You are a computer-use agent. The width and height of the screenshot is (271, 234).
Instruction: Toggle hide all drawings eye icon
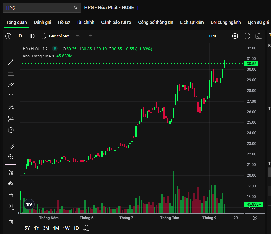[11, 206]
